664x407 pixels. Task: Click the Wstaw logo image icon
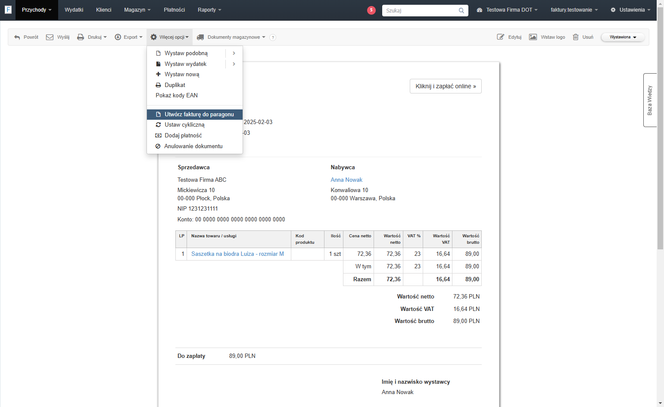[533, 37]
